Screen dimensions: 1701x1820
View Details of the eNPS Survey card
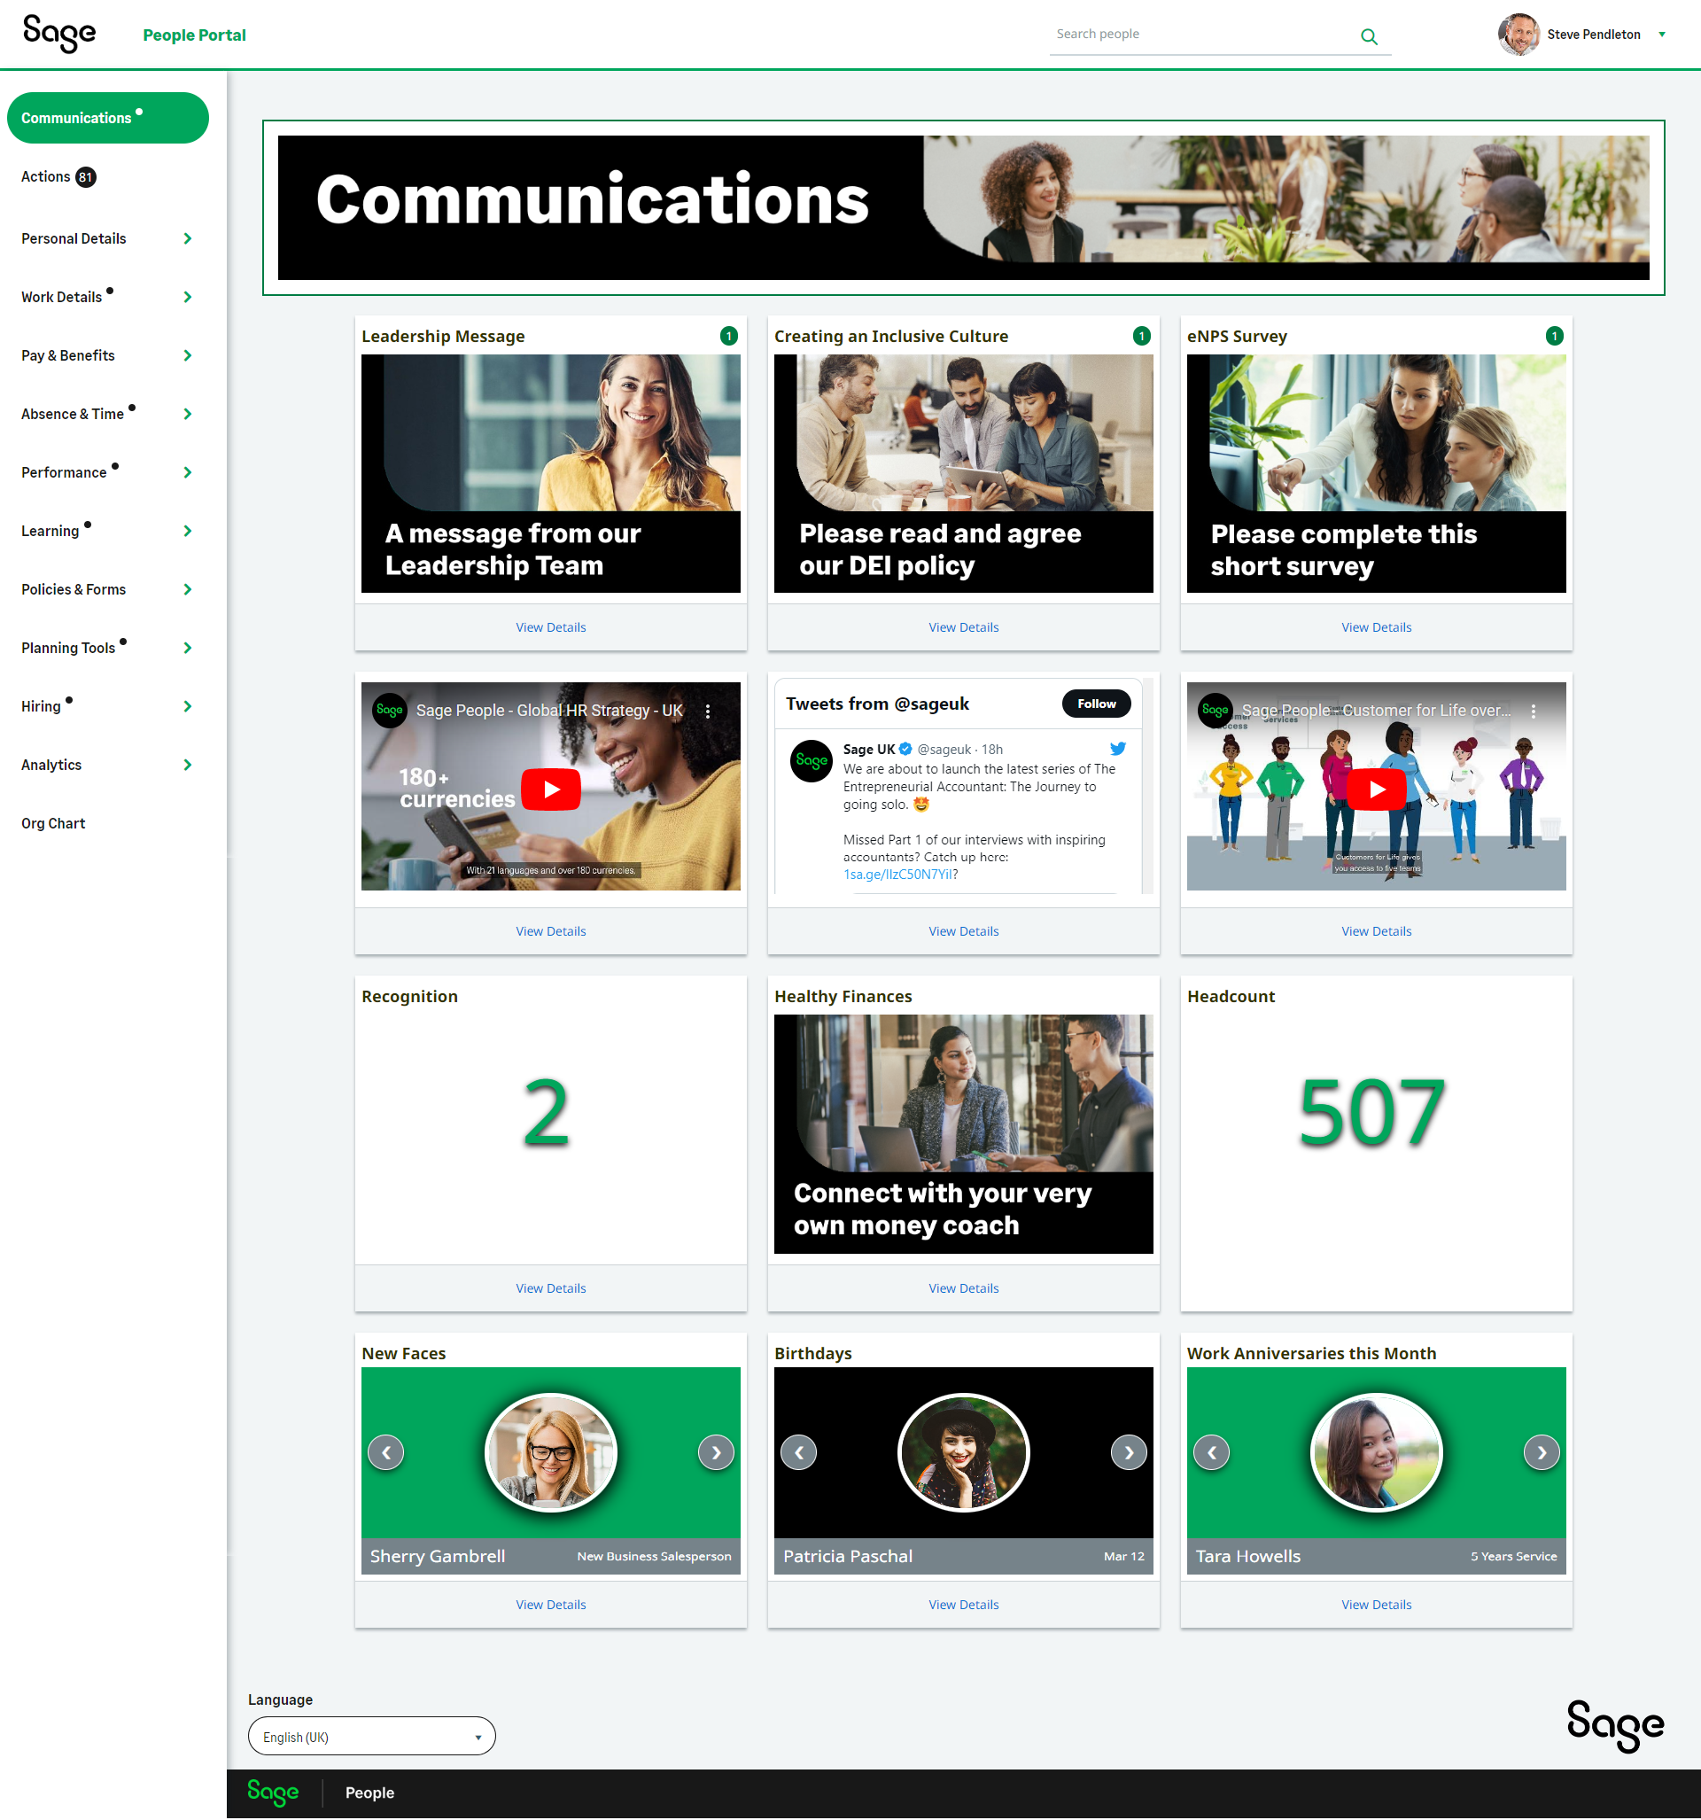coord(1375,627)
